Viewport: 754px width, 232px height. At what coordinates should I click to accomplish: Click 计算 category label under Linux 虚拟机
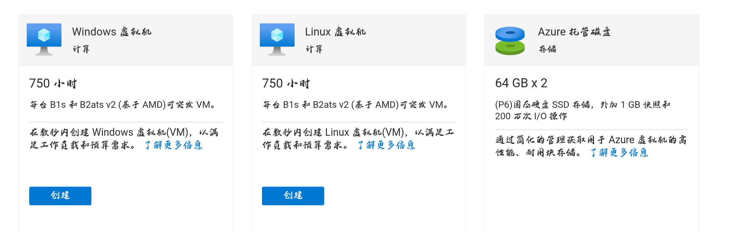(314, 49)
